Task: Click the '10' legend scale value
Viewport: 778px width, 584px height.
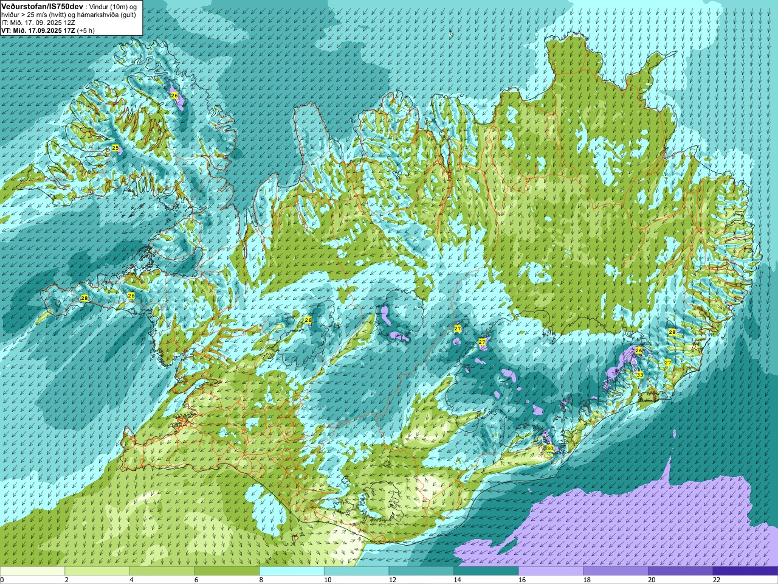Action: (328, 580)
